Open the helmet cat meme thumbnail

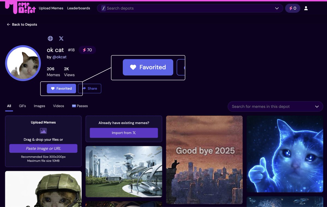[x=43, y=189]
